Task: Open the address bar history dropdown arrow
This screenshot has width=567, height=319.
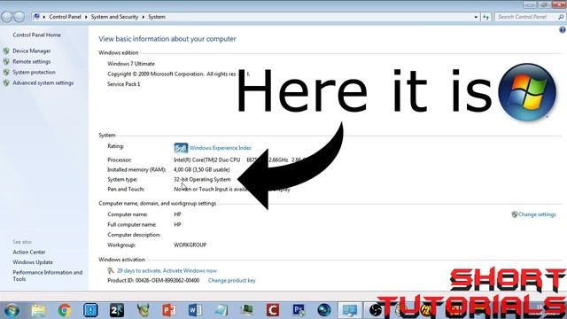Action: pos(476,17)
